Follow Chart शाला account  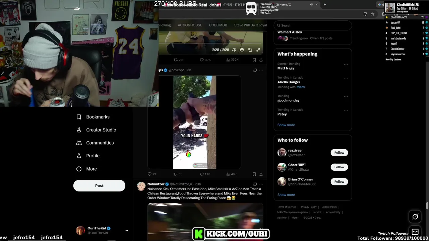pos(339,167)
